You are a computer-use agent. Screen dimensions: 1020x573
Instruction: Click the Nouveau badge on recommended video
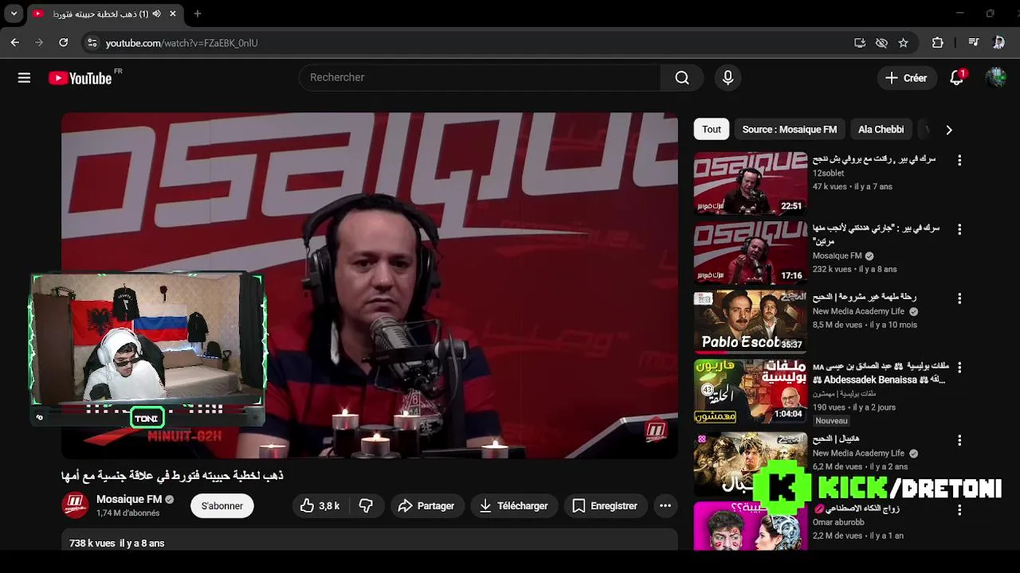(x=831, y=420)
